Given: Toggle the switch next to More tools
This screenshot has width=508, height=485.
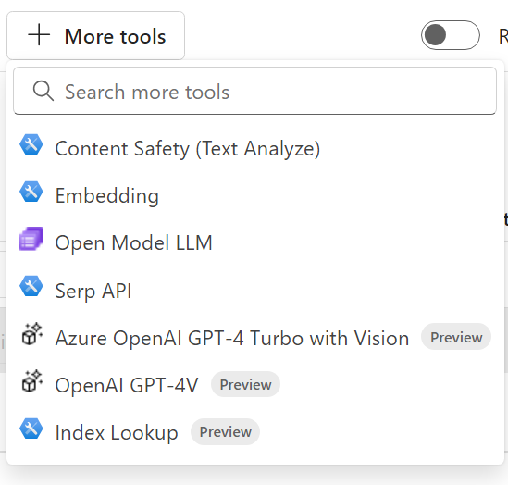Looking at the screenshot, I should 451,35.
